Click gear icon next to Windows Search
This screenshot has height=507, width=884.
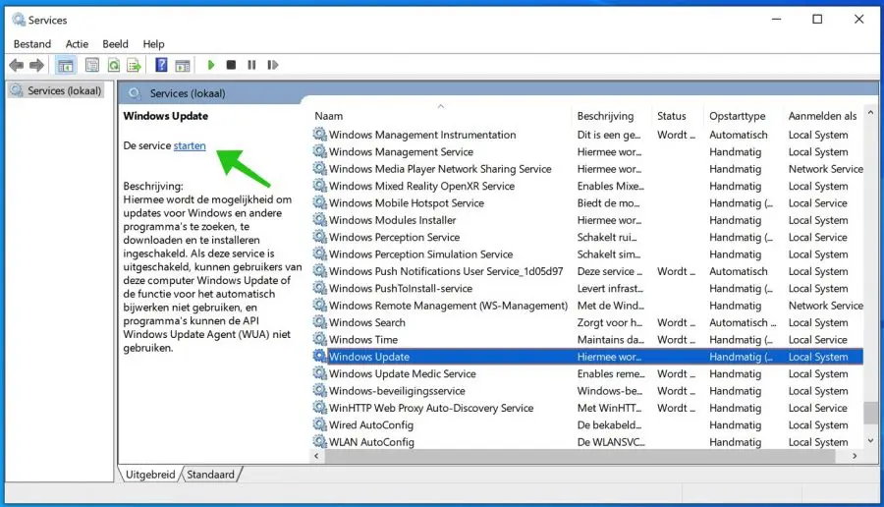[x=319, y=322]
